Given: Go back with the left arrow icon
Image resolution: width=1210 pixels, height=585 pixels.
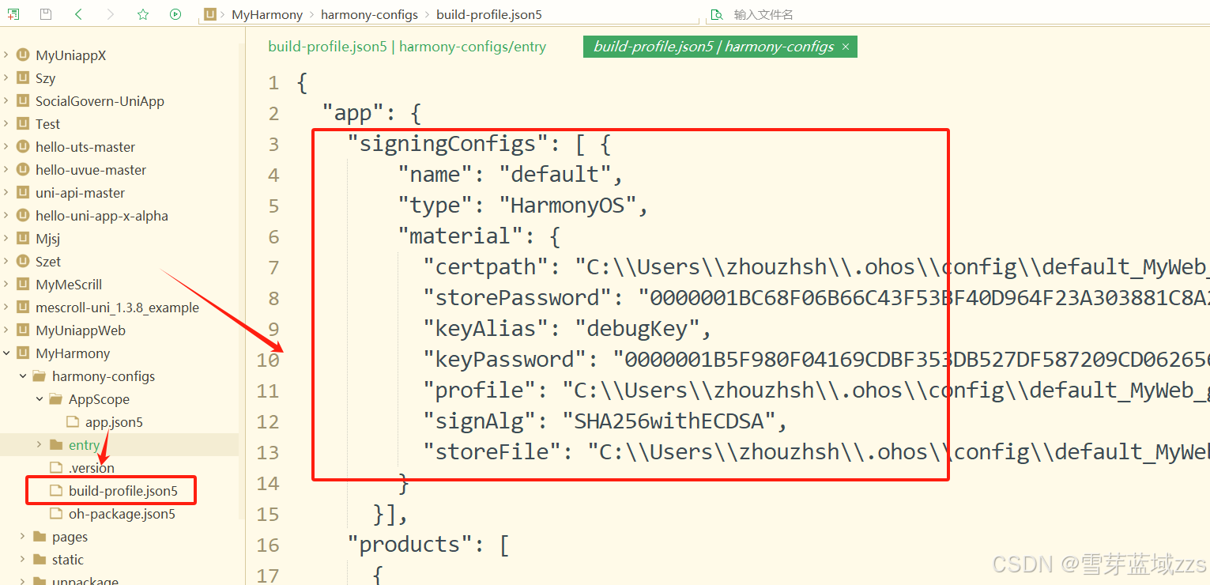Looking at the screenshot, I should (x=78, y=14).
